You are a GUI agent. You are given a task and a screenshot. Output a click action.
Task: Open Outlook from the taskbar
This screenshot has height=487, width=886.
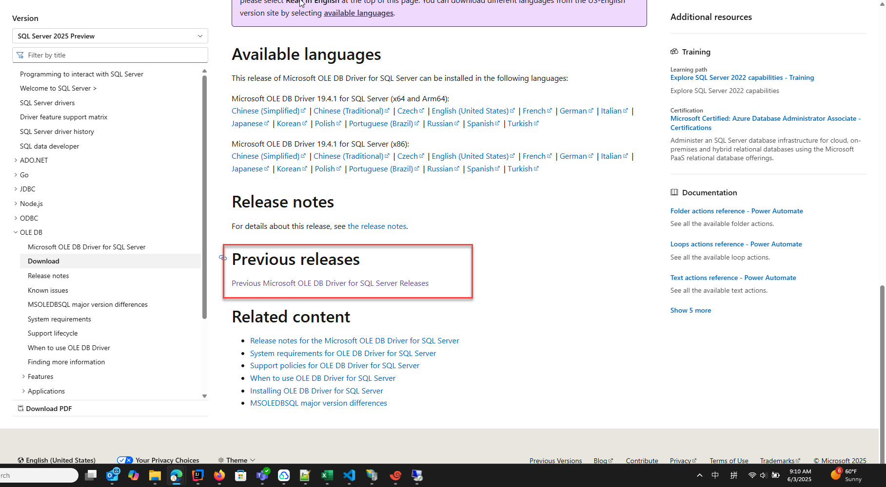click(113, 475)
